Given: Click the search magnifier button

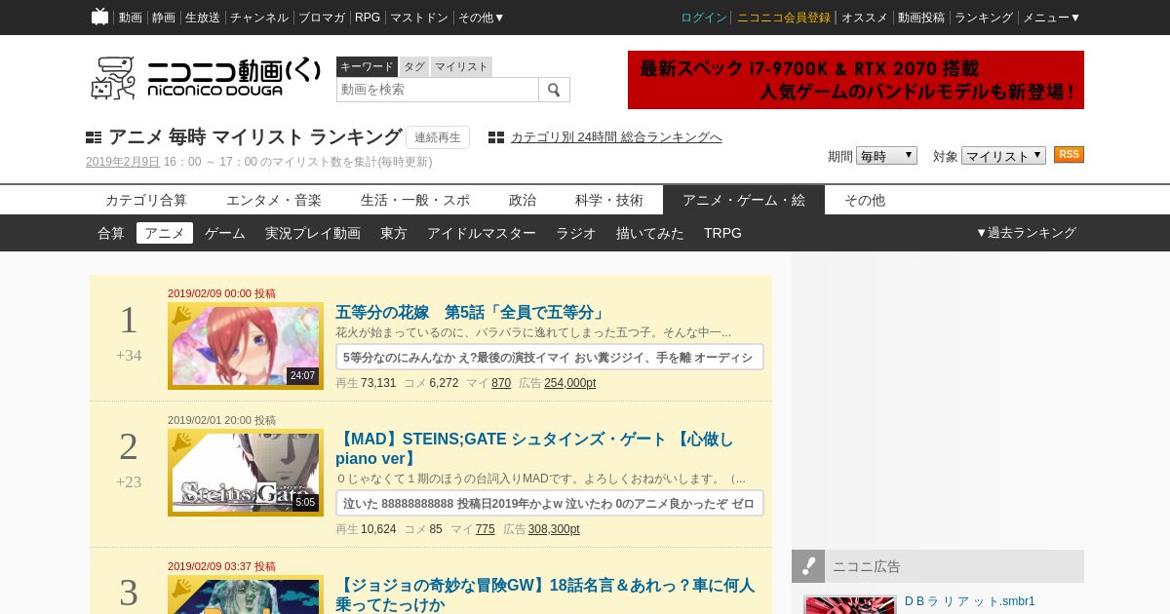Looking at the screenshot, I should coord(554,90).
